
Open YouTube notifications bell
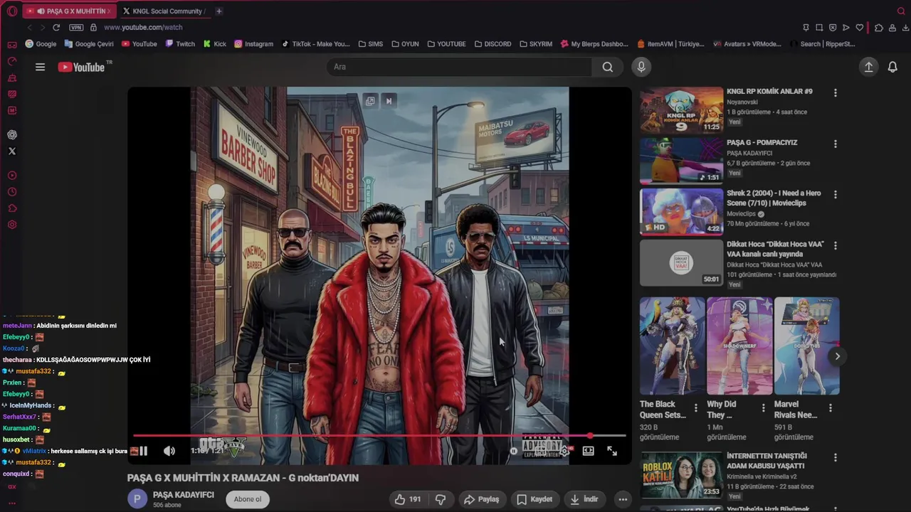892,67
